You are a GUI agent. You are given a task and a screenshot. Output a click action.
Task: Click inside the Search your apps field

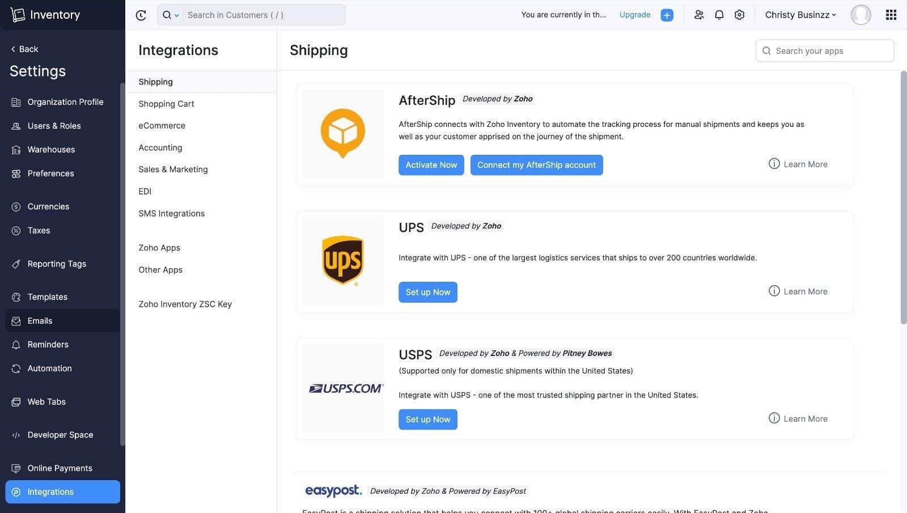825,50
